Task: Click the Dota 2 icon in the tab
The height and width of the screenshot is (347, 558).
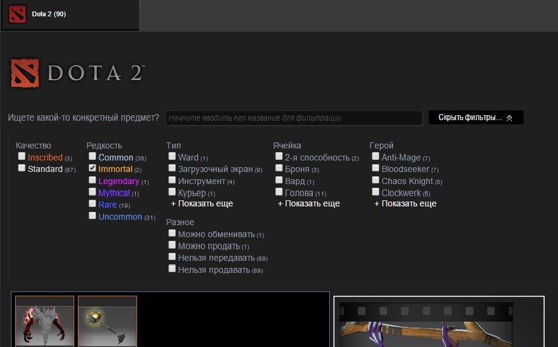Action: tap(17, 14)
